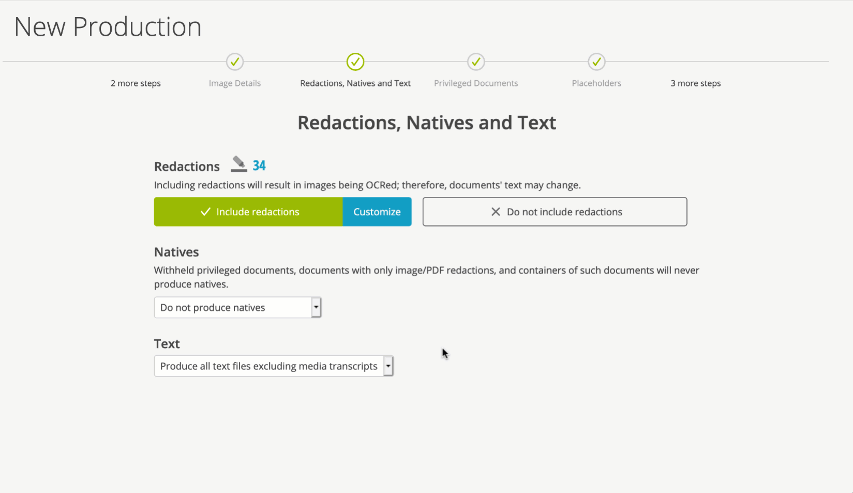Go to the Image Details step label
This screenshot has height=493, width=853.
click(x=235, y=83)
